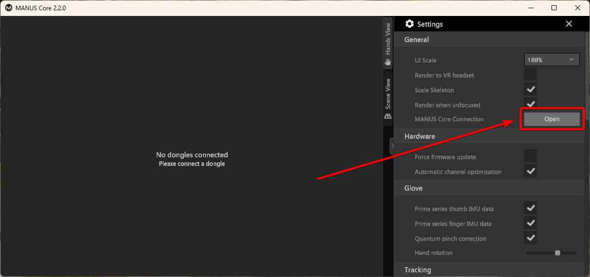590x277 pixels.
Task: Enable Force firmware update checkbox
Action: (x=530, y=157)
